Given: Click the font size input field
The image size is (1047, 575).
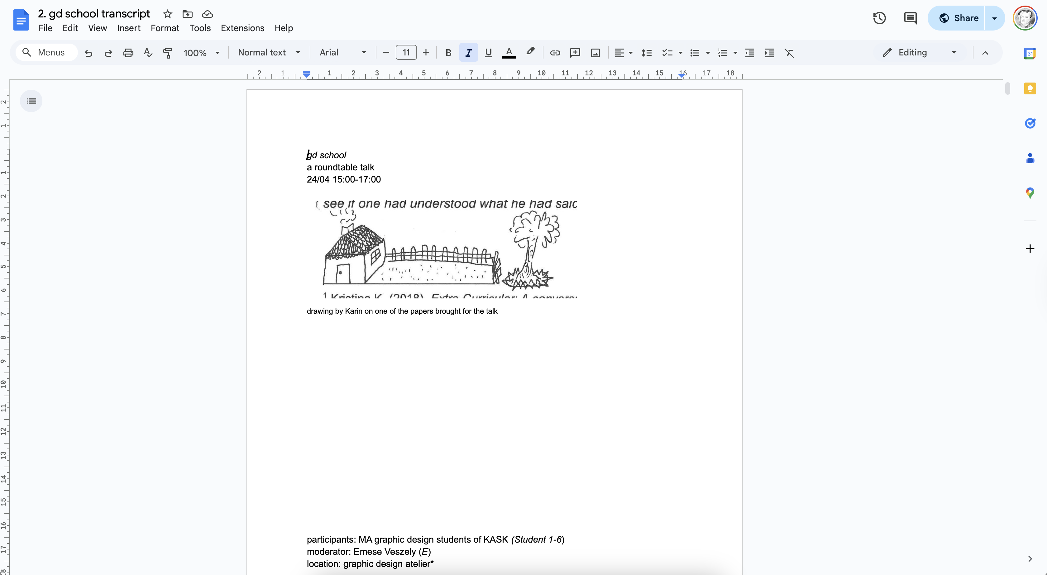Looking at the screenshot, I should (406, 53).
